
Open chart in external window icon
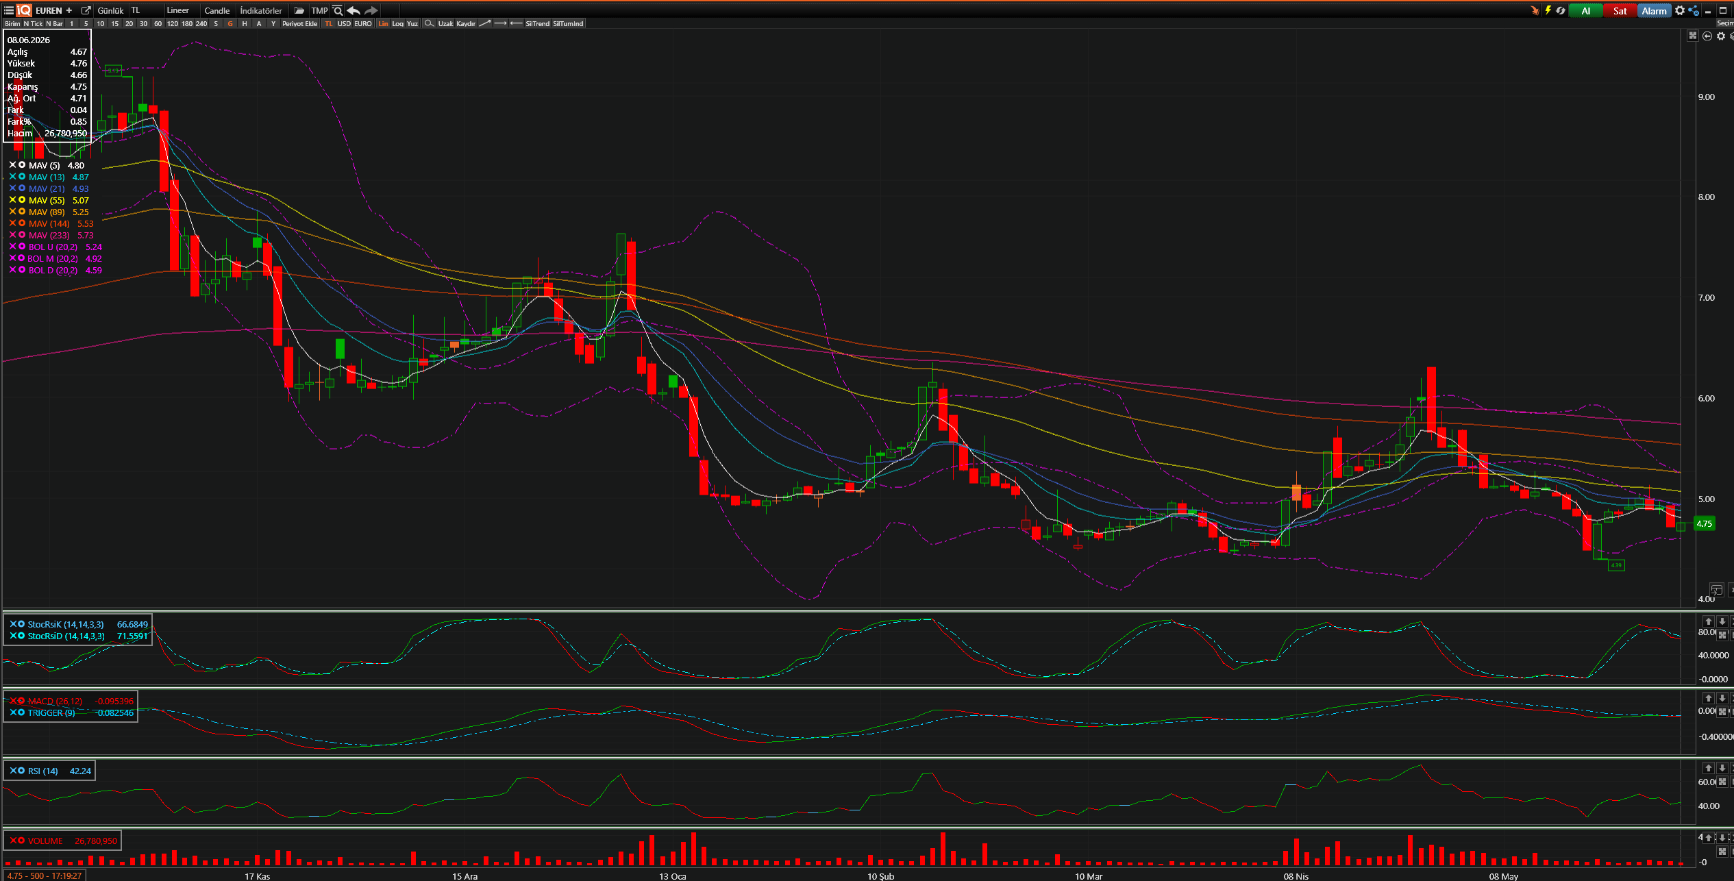(x=86, y=10)
